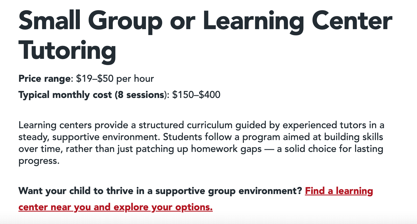Click "Learning Center" in the heading

[297, 21]
